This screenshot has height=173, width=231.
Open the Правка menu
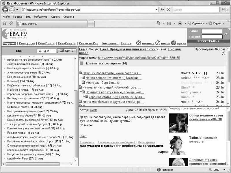point(18,17)
